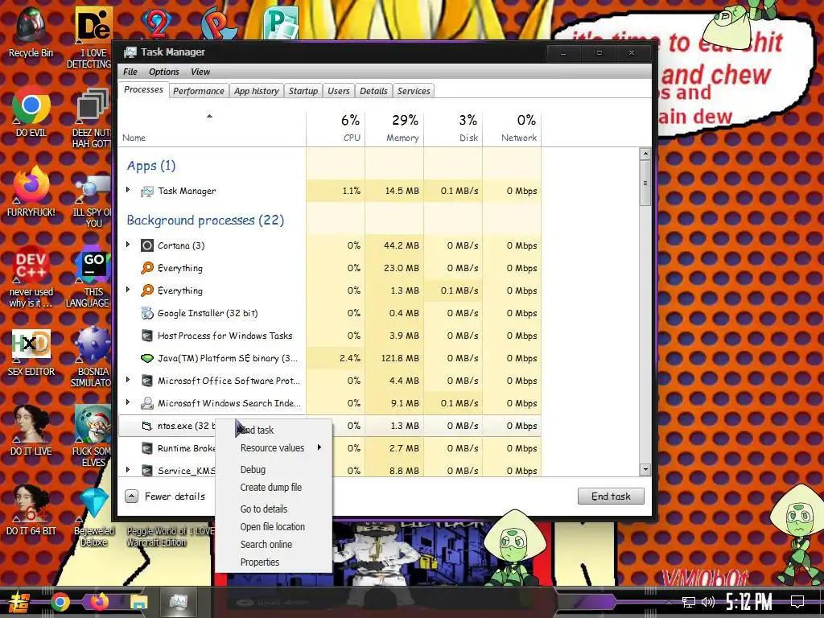Open Firefox from the taskbar

tap(99, 602)
